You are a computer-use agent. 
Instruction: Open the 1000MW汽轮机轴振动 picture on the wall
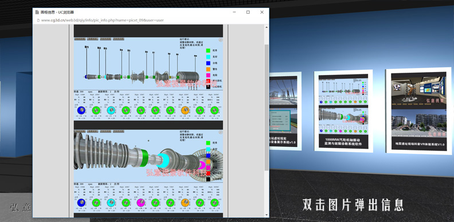(343, 110)
